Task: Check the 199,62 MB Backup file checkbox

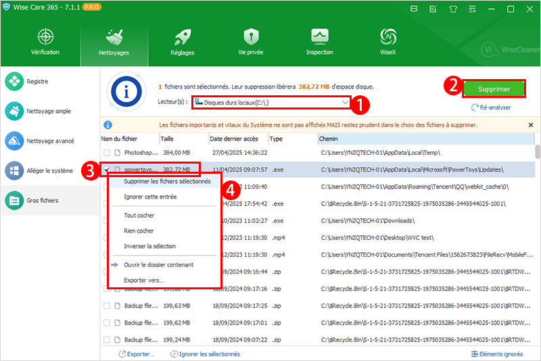Action: [107, 322]
